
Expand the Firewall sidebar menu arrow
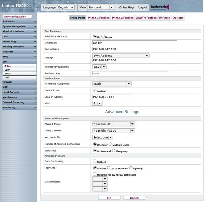pyautogui.click(x=35, y=82)
